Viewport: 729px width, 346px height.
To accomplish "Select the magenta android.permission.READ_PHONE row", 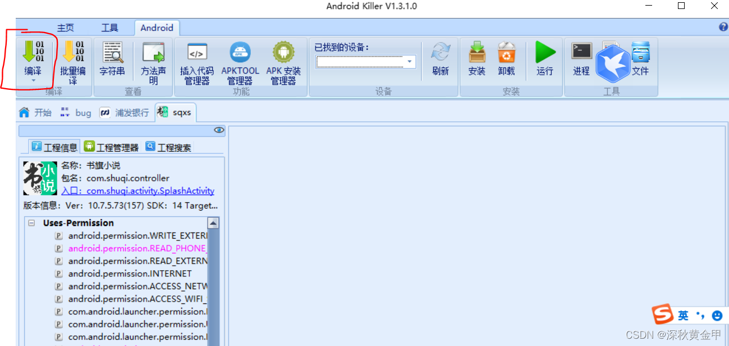I will pos(132,248).
